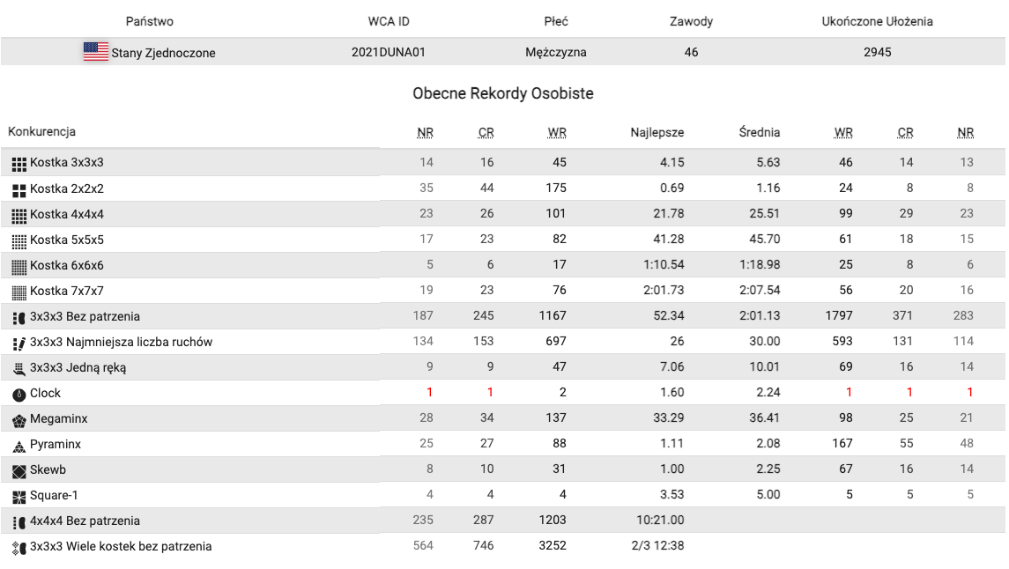Click the Clock event icon
Viewport: 1009px width, 569px height.
click(19, 394)
